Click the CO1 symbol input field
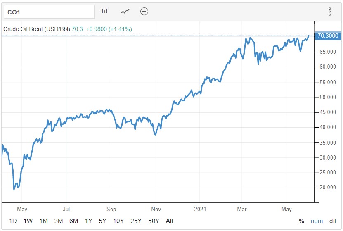Screen dimensions: 343x231 49,12
